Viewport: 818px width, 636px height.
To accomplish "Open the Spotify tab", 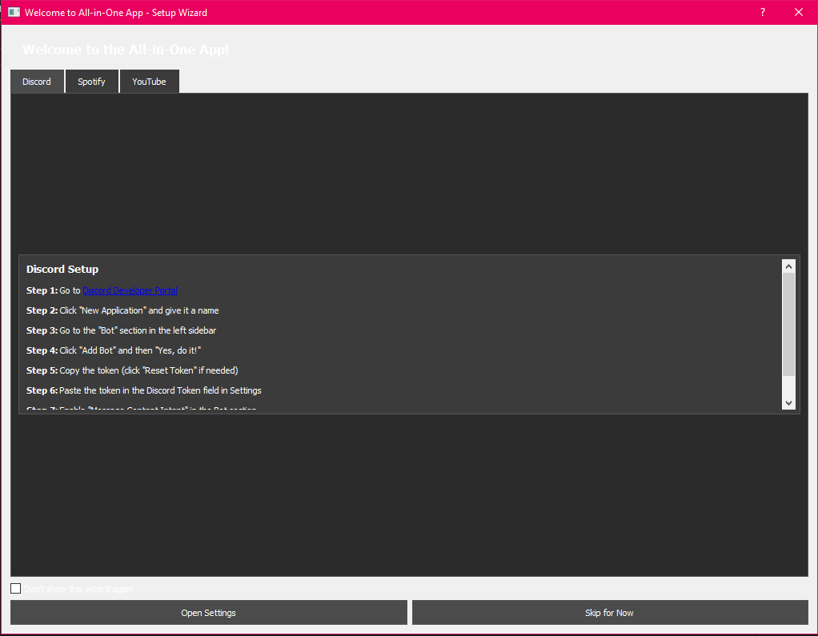I will coord(91,82).
